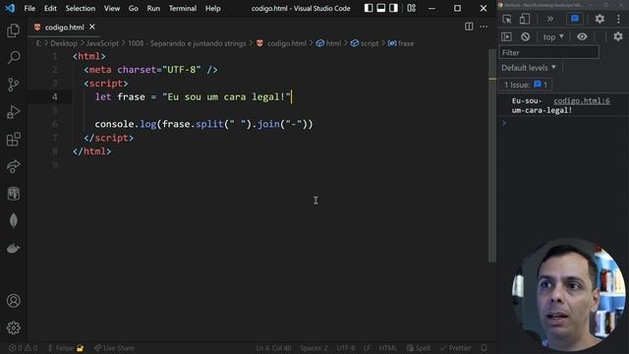Open the Felipe status bar item
This screenshot has width=629, height=354.
click(66, 348)
